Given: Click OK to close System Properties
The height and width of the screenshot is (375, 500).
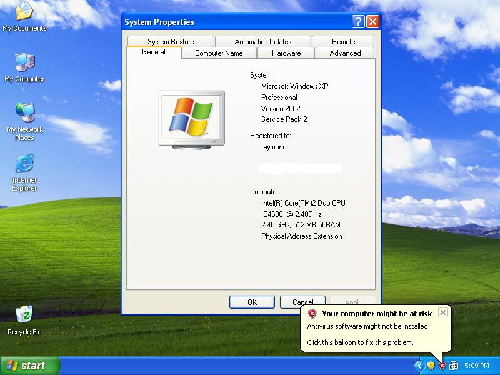Looking at the screenshot, I should (x=252, y=302).
